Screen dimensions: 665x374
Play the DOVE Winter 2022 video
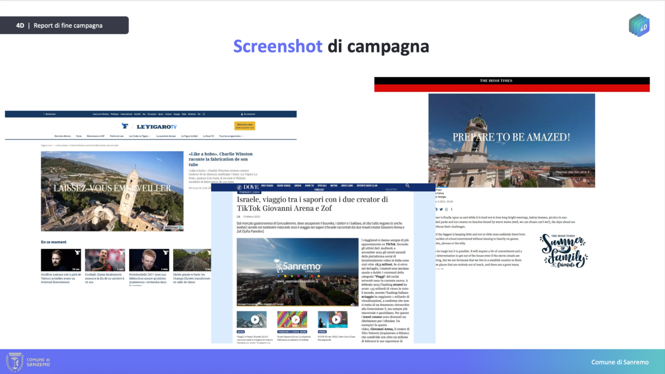point(336,319)
